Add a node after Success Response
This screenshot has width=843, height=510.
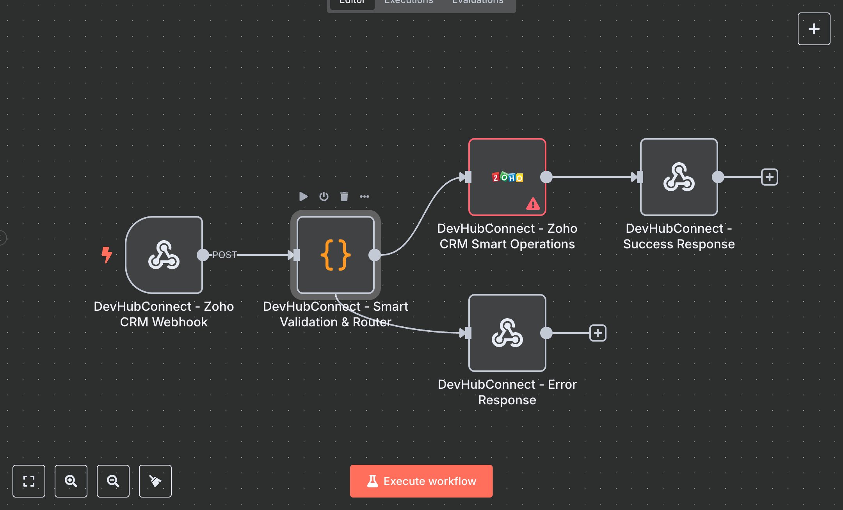[769, 177]
